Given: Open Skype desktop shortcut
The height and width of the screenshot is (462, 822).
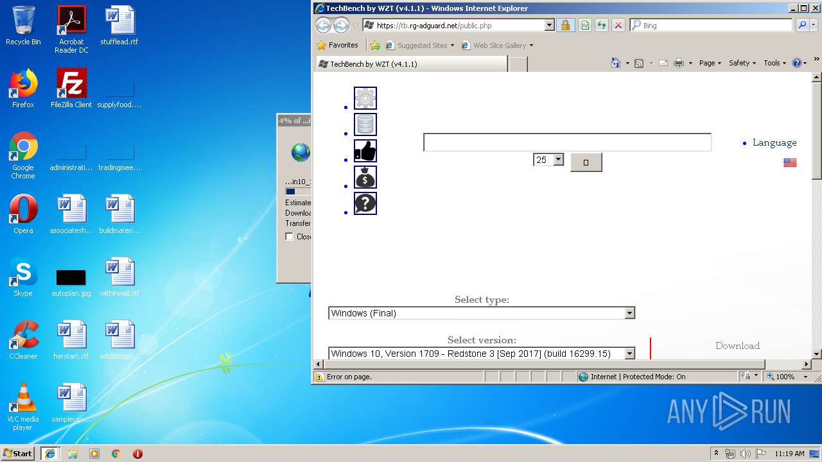Looking at the screenshot, I should pos(23,278).
